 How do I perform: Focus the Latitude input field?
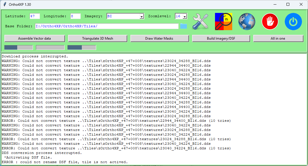pyautogui.click(x=35, y=16)
